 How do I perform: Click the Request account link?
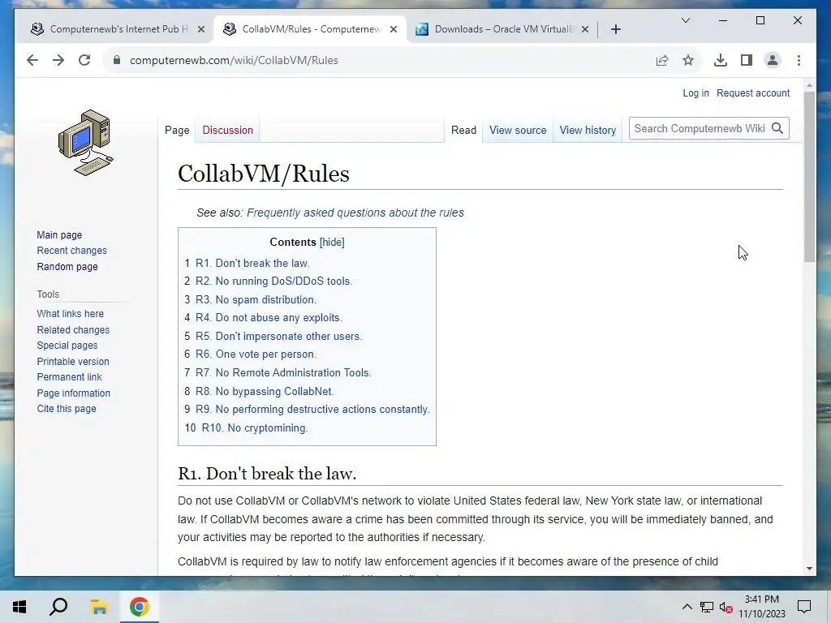753,93
